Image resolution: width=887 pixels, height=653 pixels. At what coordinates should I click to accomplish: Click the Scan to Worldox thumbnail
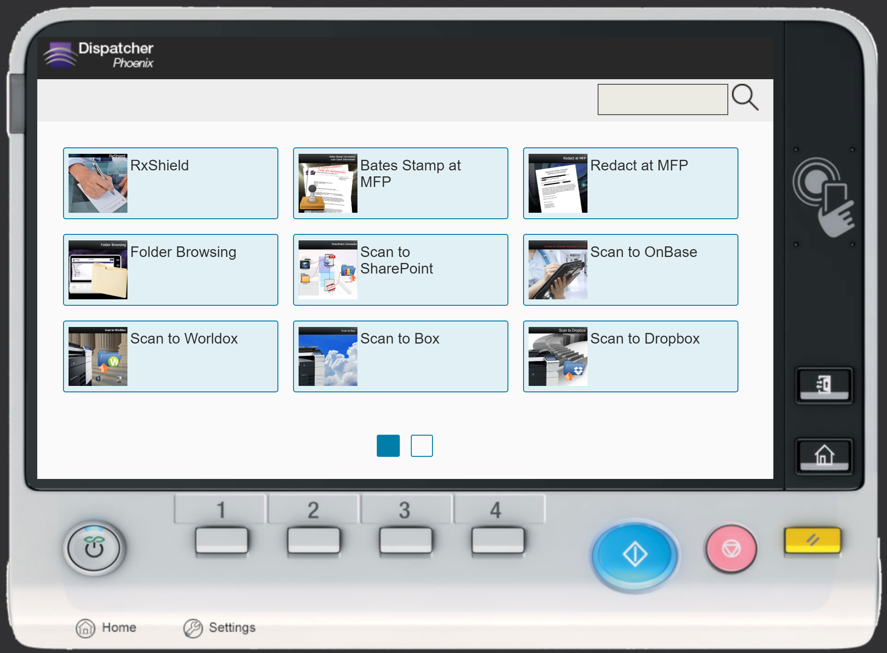[x=98, y=356]
